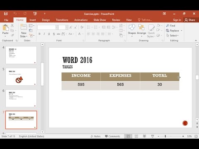Open the Comments pane button
Viewport: 199px width, 149px height.
(x=112, y=136)
